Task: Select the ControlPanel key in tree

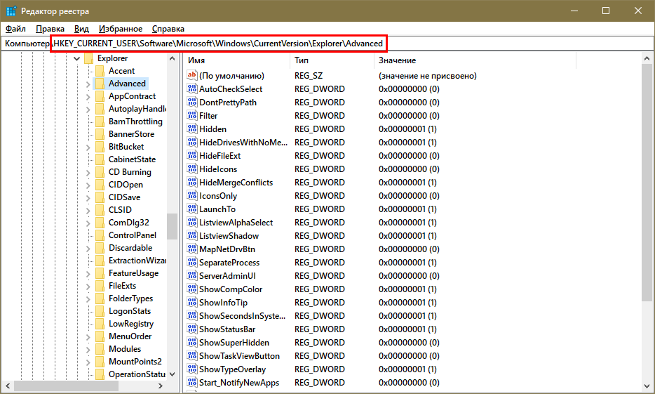Action: (132, 235)
